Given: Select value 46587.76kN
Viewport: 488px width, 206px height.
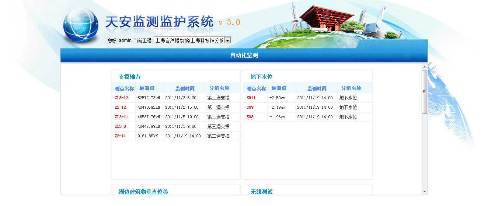Looking at the screenshot, I should pos(149,117).
